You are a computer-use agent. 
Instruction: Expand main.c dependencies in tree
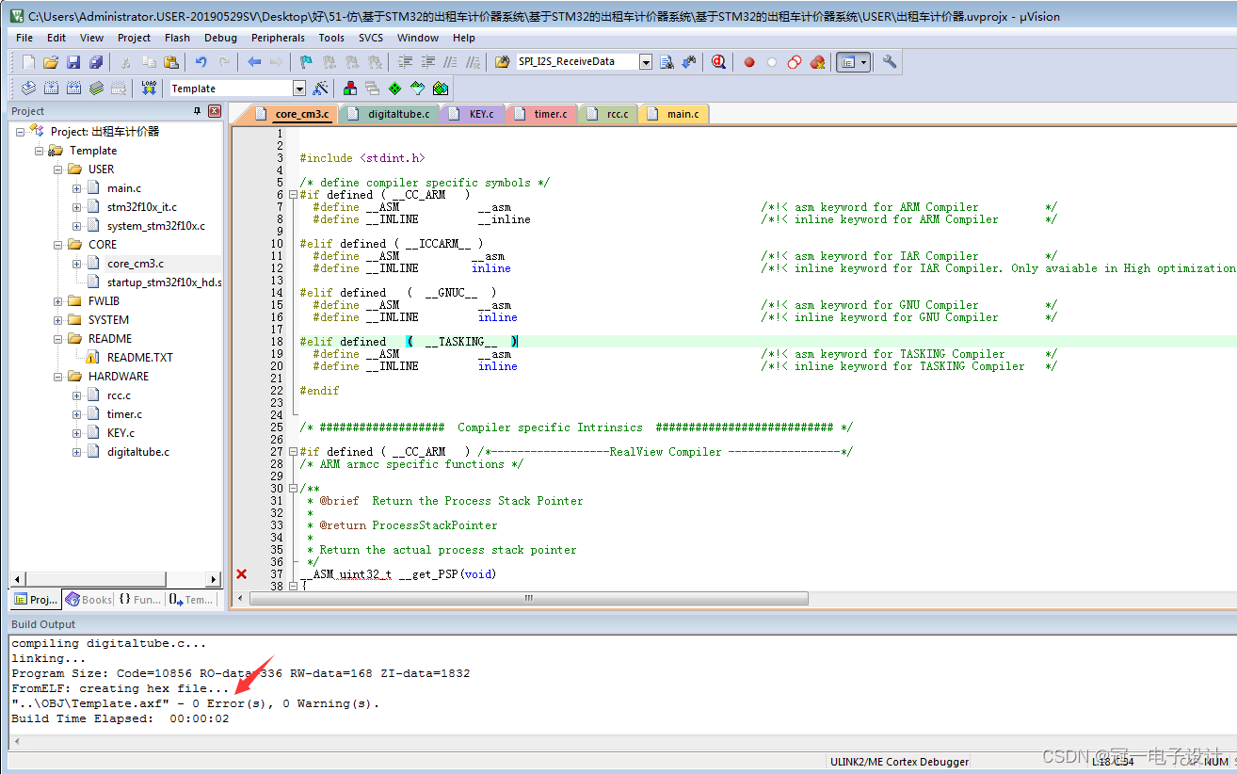click(77, 188)
